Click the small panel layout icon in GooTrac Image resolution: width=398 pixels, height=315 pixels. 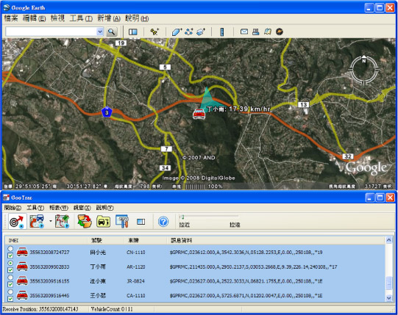[x=141, y=222]
